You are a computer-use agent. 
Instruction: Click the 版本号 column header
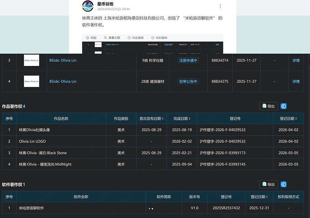[195, 196]
